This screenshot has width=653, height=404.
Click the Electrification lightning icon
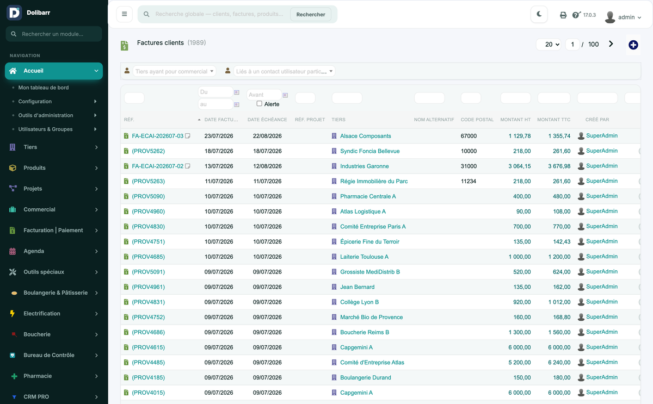click(13, 314)
